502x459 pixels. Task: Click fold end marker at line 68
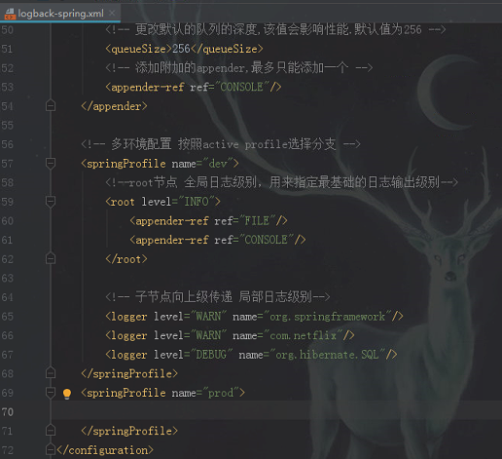[51, 373]
